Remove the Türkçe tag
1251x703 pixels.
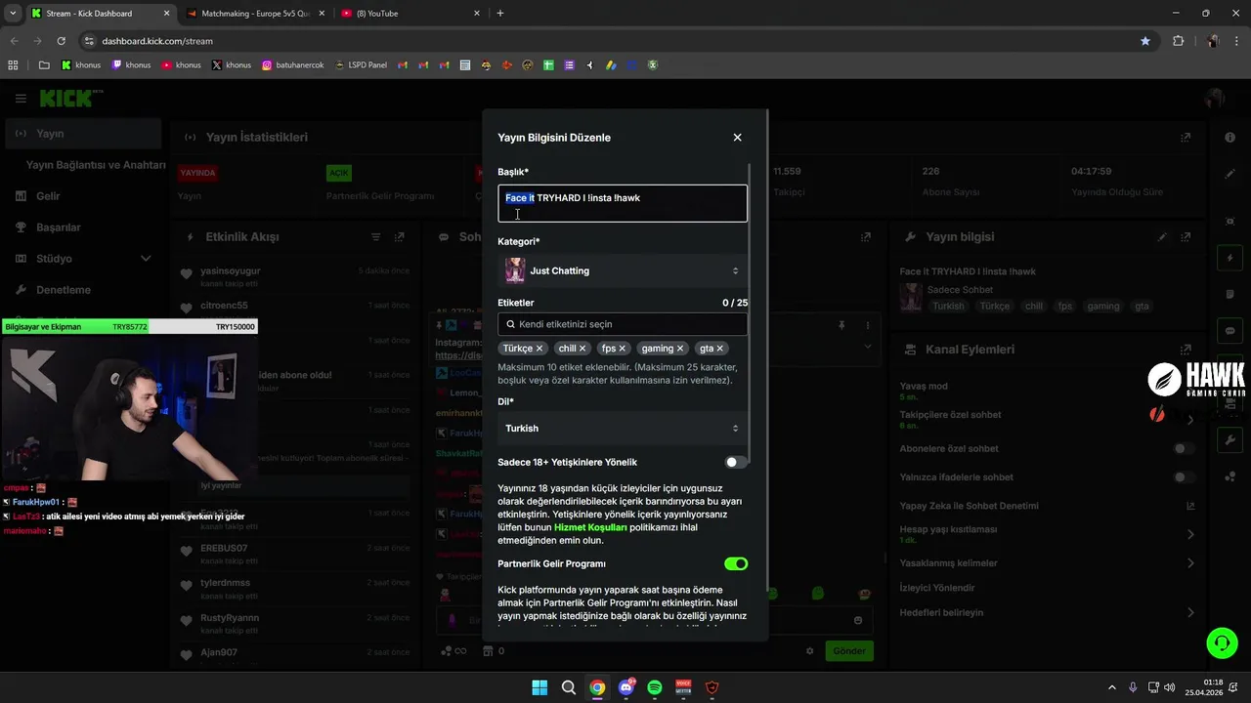pyautogui.click(x=539, y=349)
